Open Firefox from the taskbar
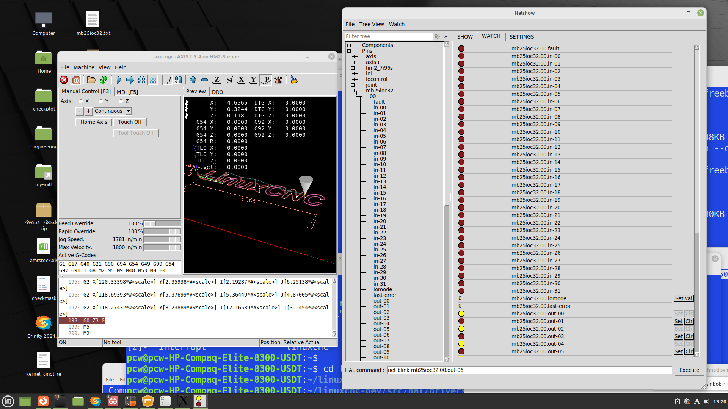Image resolution: width=728 pixels, height=409 pixels. coord(43,401)
